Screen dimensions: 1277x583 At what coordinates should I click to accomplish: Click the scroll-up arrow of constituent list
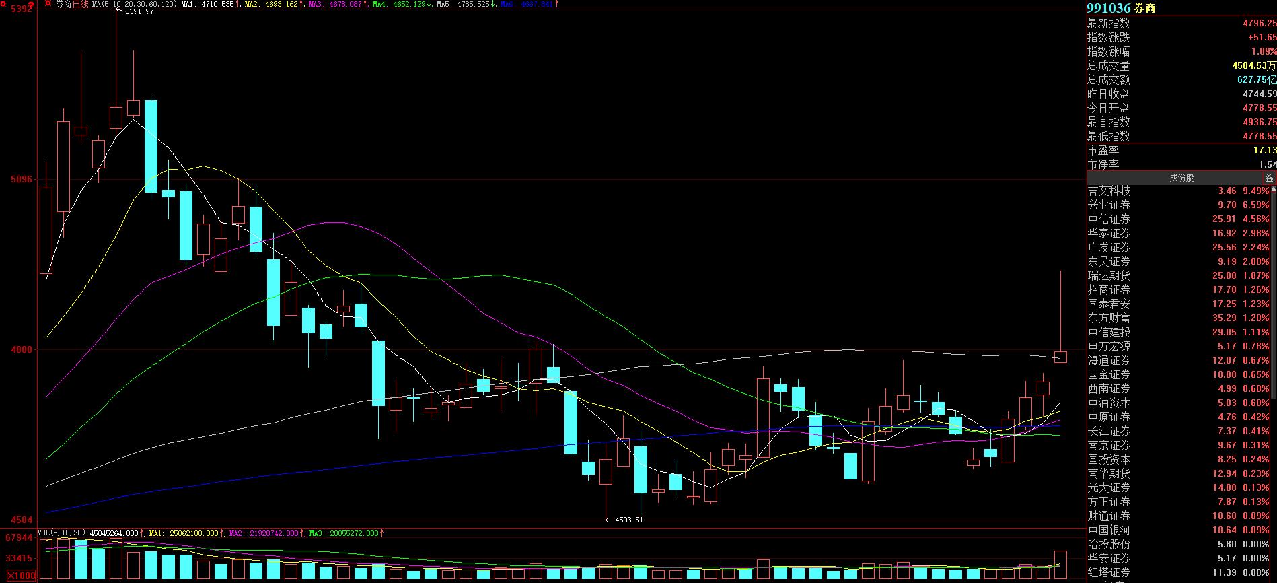[1273, 190]
